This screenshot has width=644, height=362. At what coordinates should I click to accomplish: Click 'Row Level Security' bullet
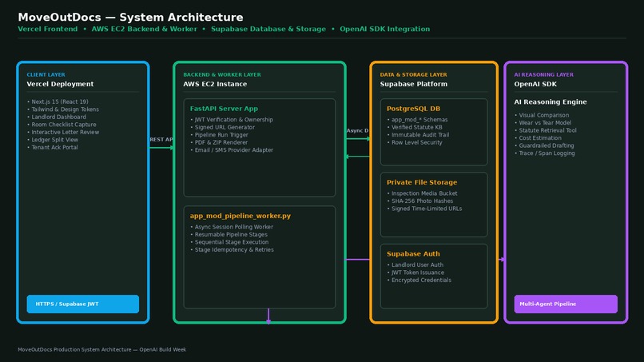pyautogui.click(x=415, y=142)
